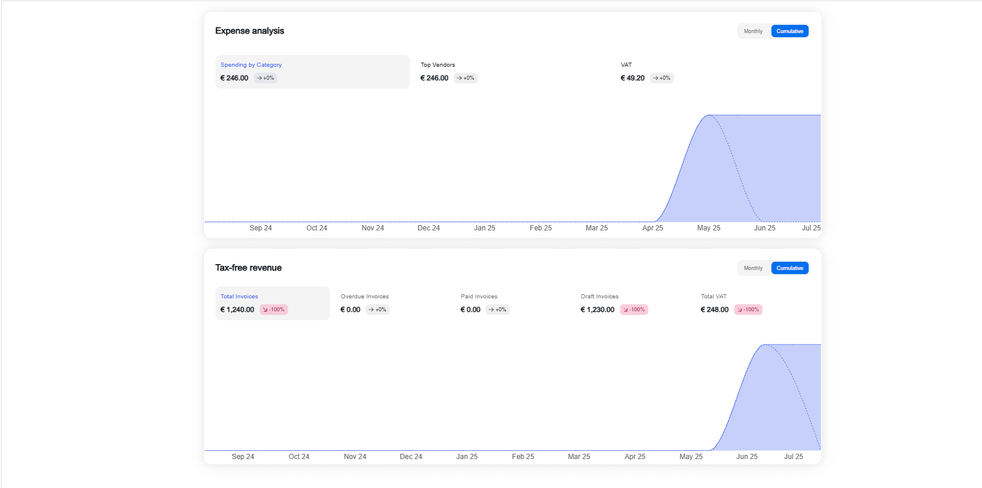Select Cumulative in Tax-free revenue
The height and width of the screenshot is (488, 982).
[x=789, y=268]
